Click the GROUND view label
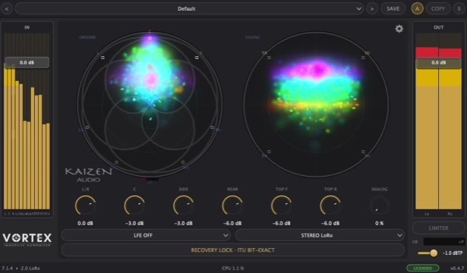467x273 pixels. click(87, 37)
